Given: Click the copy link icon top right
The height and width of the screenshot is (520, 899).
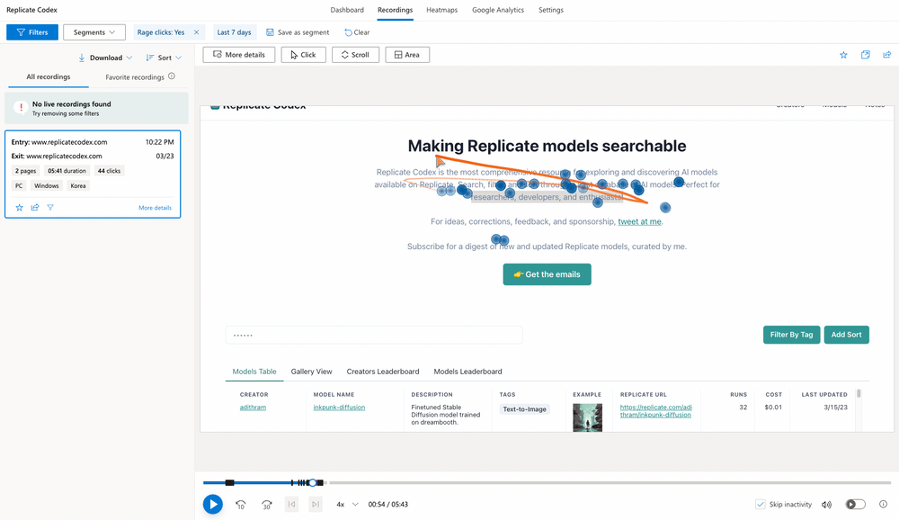Looking at the screenshot, I should click(865, 55).
